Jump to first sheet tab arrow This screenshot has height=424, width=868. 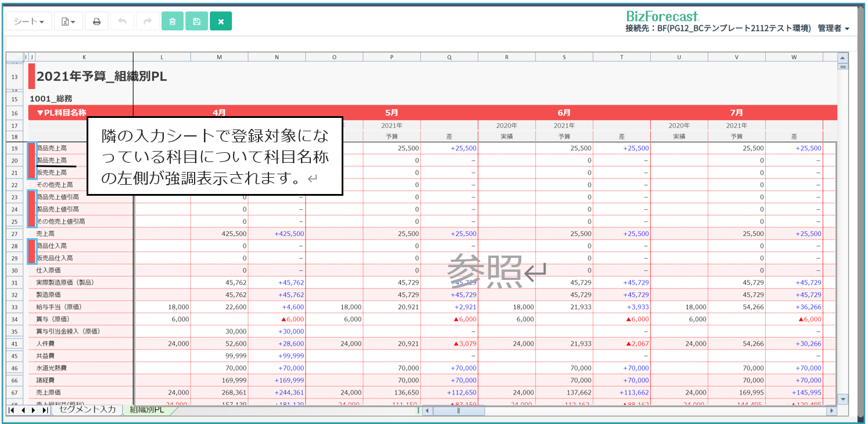tap(11, 410)
